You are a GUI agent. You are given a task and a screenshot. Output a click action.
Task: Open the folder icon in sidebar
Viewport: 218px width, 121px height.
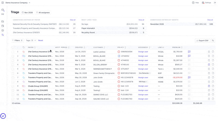3,22
